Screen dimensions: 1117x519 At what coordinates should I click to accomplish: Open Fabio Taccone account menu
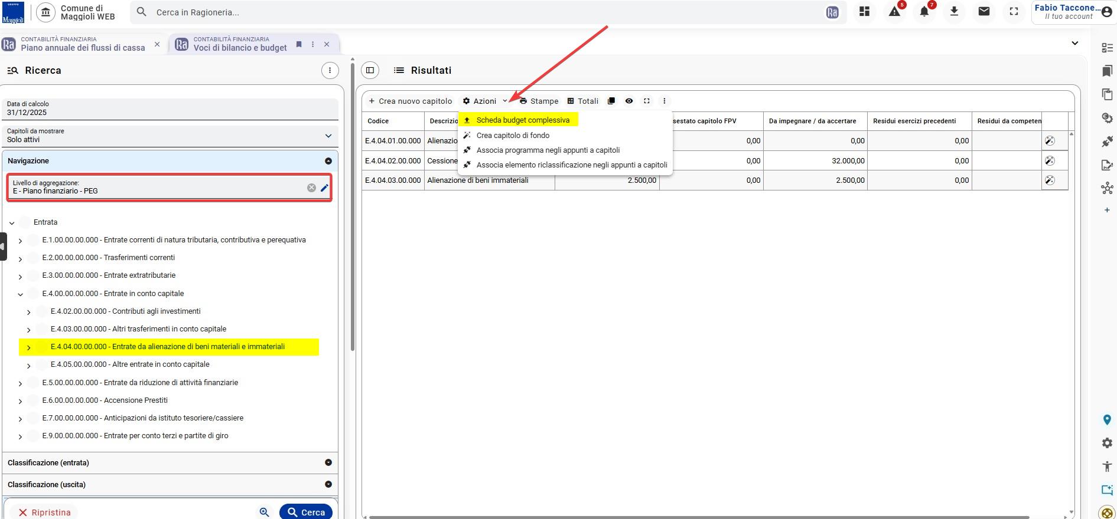coord(1073,12)
